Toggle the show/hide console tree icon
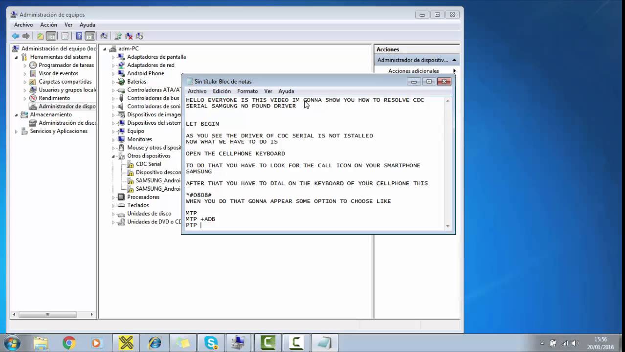Image resolution: width=625 pixels, height=352 pixels. pyautogui.click(x=51, y=36)
